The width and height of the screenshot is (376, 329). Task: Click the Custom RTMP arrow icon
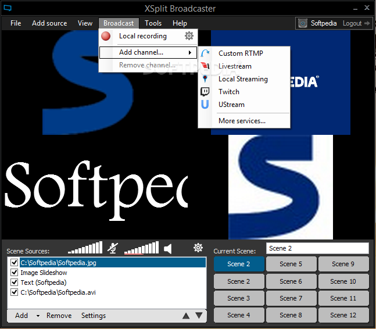(205, 53)
